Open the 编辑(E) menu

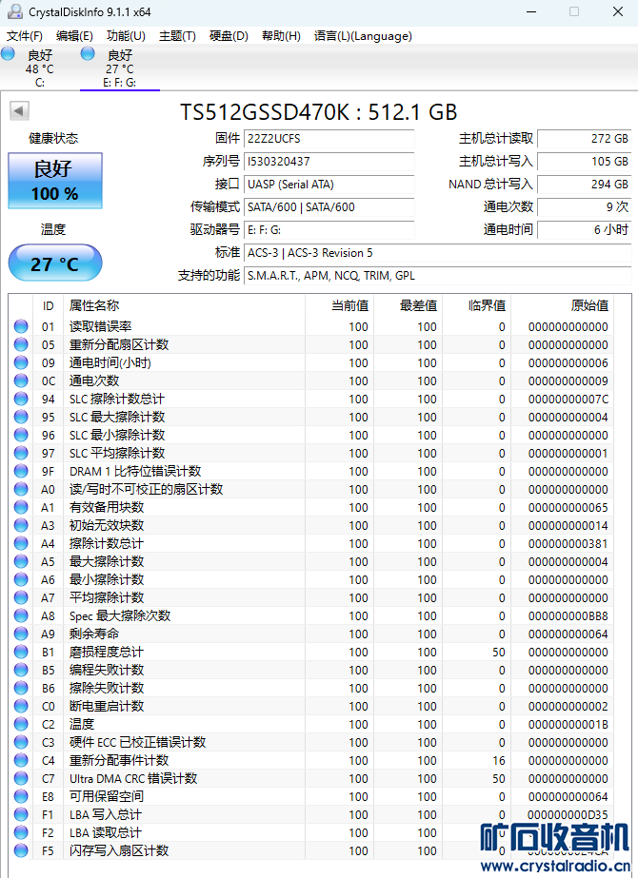click(x=74, y=36)
